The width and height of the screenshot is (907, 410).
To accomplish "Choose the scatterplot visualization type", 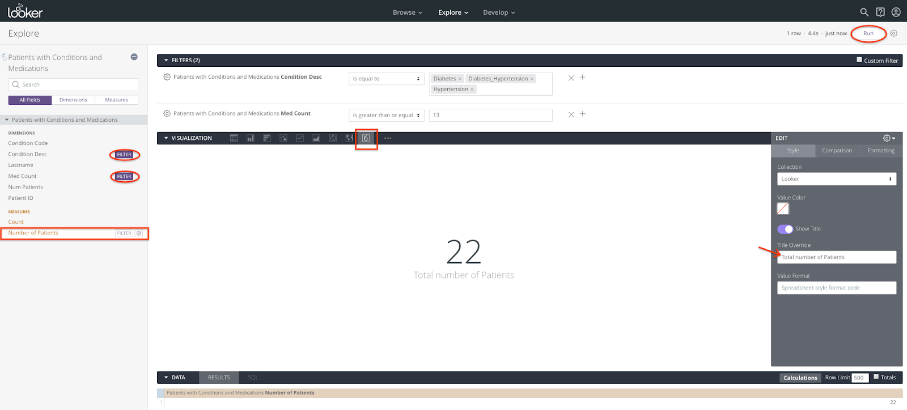I will coord(283,138).
